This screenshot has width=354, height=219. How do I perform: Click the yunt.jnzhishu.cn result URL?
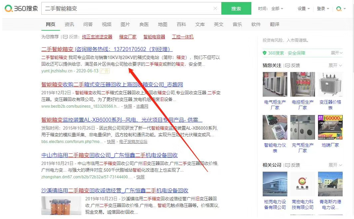pos(57,71)
